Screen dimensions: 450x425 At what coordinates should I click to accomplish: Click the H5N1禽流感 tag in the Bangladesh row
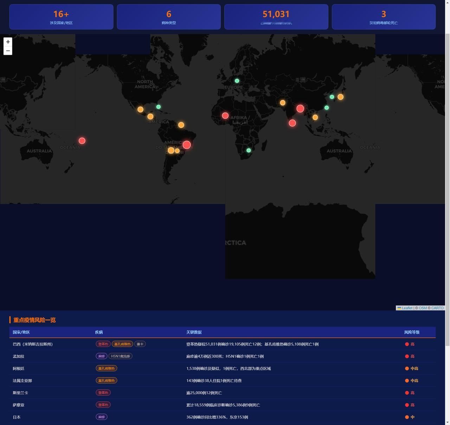(x=120, y=356)
